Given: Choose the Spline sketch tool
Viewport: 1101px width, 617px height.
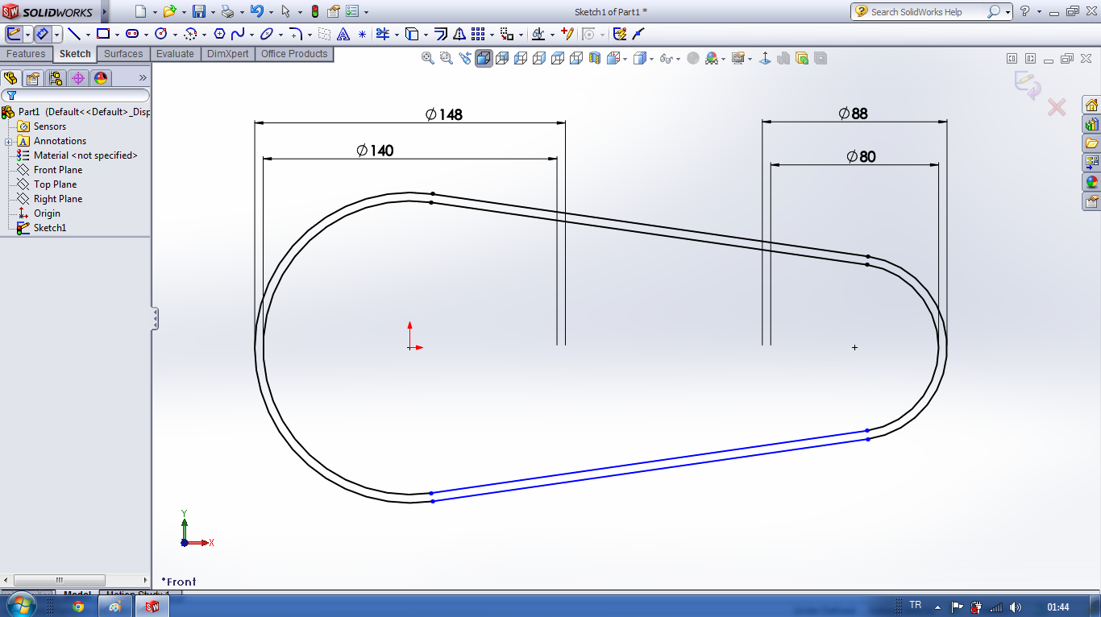Looking at the screenshot, I should [238, 34].
